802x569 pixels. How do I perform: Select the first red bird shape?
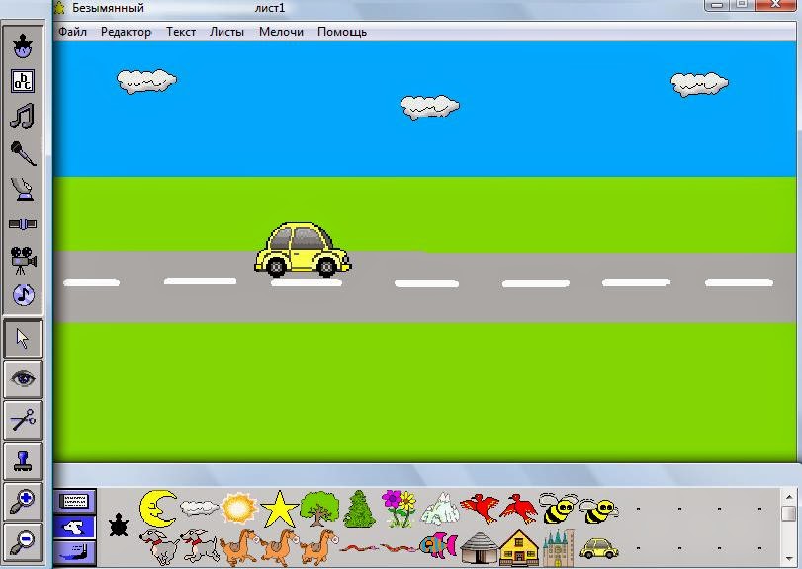click(480, 508)
